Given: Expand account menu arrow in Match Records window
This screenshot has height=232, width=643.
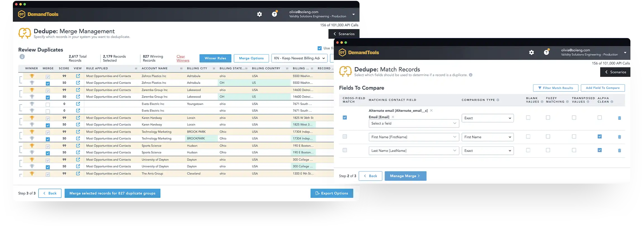Looking at the screenshot, I should [625, 53].
